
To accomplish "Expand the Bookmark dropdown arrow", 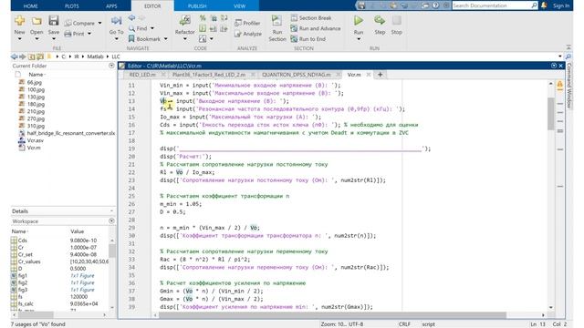I will click(165, 38).
